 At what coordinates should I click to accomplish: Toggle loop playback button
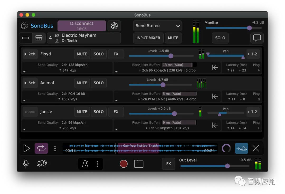[41, 148]
